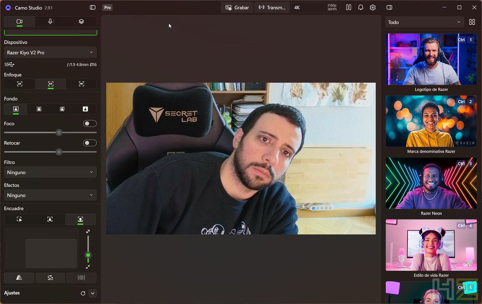Click the zoom-out shrink arrows icon
The image size is (482, 304).
(x=88, y=267)
